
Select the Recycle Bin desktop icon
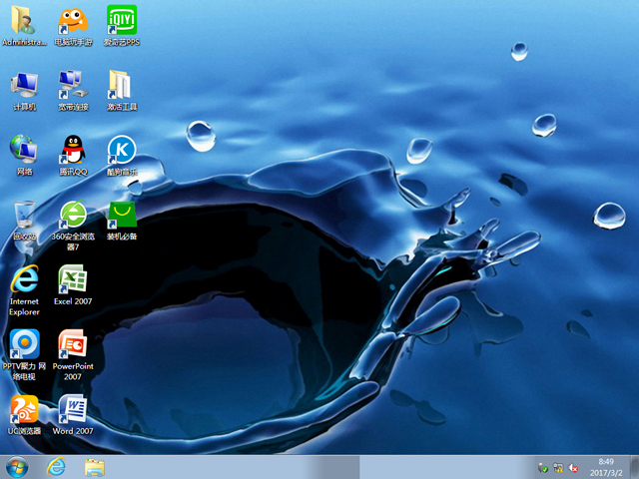(x=24, y=216)
